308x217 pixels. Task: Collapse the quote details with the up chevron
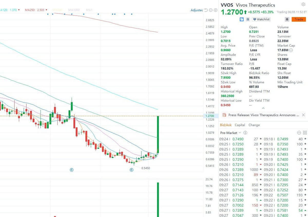coord(263,108)
